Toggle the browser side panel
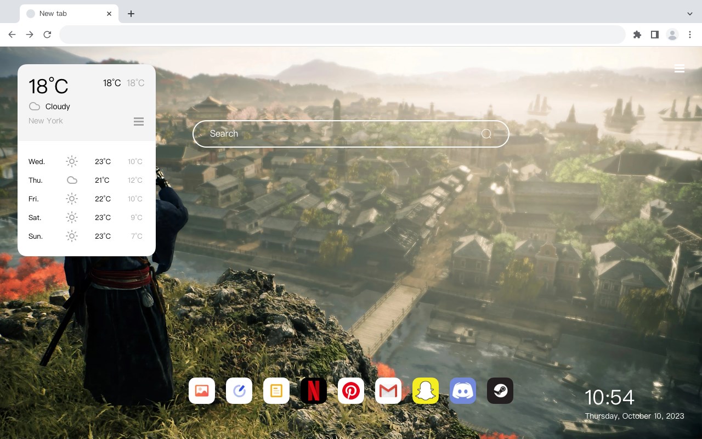The height and width of the screenshot is (439, 702). click(x=654, y=35)
